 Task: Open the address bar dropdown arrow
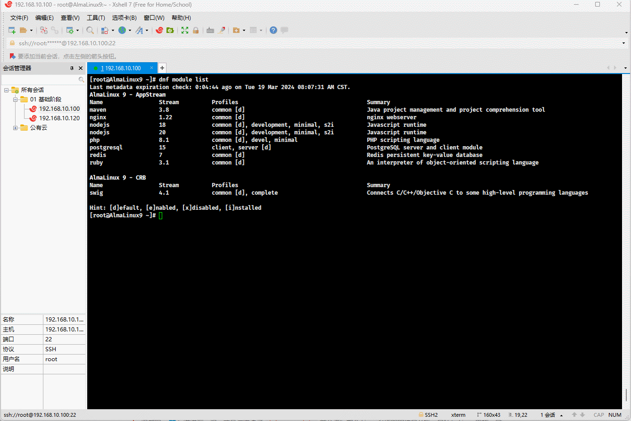tap(624, 43)
